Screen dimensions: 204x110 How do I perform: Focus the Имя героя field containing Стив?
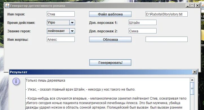[x=61, y=14]
